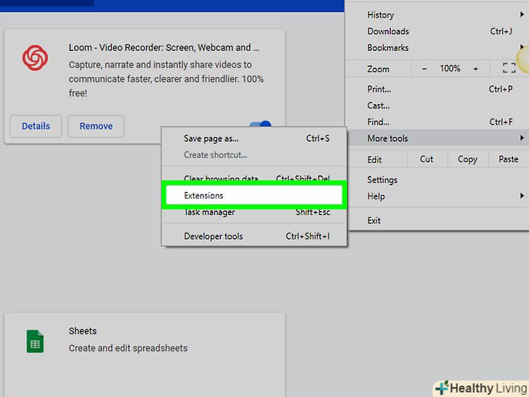Select Save page as... option
The image size is (529, 397).
coord(254,138)
